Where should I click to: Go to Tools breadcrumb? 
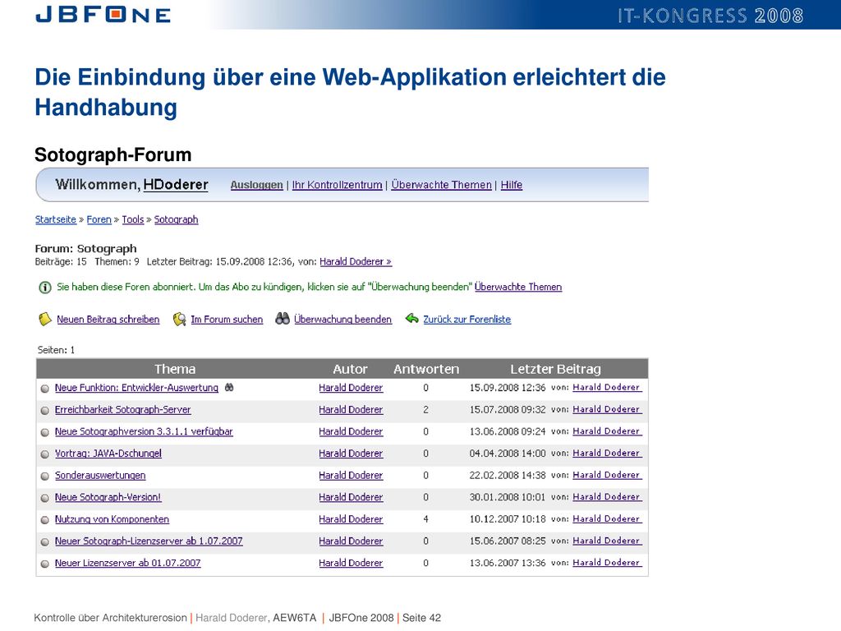[x=132, y=219]
